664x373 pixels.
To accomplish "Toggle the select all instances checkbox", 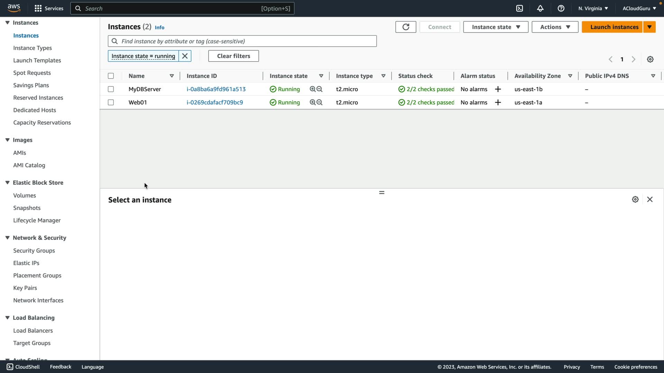I will (111, 76).
